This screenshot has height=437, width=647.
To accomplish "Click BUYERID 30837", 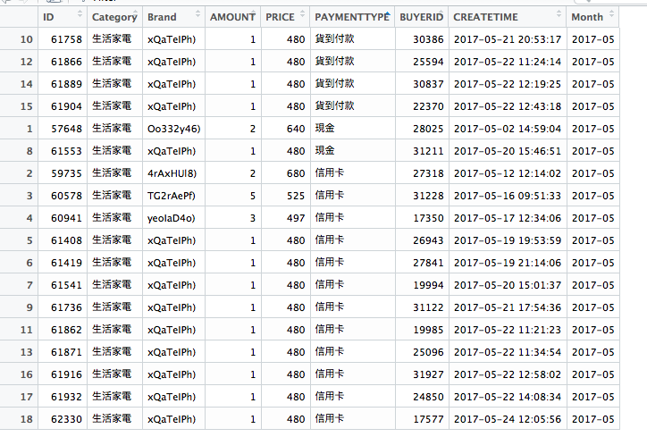I will (x=428, y=84).
